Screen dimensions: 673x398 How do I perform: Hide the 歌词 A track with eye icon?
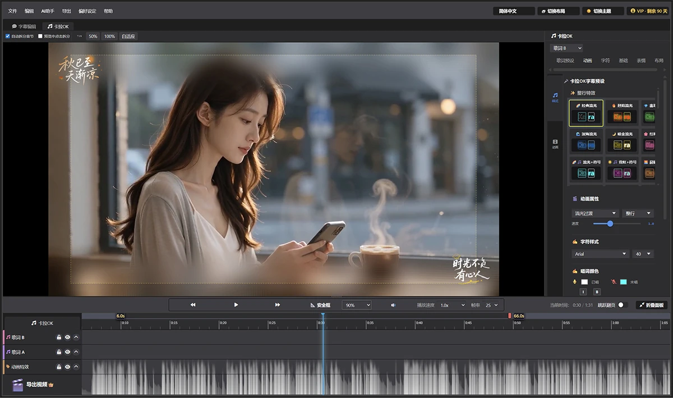point(67,352)
